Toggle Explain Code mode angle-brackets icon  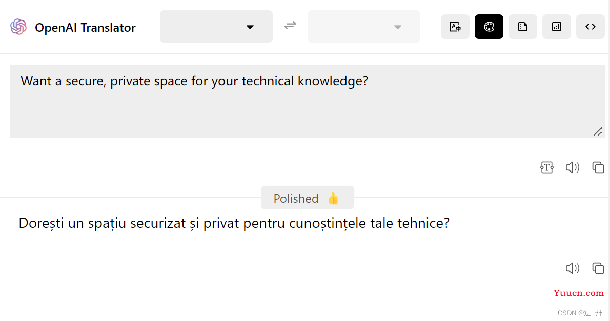click(590, 27)
